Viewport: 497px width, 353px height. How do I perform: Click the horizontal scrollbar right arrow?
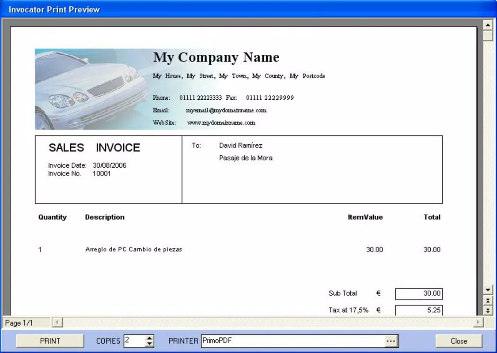tap(478, 322)
